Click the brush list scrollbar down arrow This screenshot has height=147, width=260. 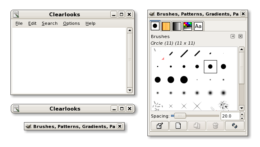click(x=241, y=108)
